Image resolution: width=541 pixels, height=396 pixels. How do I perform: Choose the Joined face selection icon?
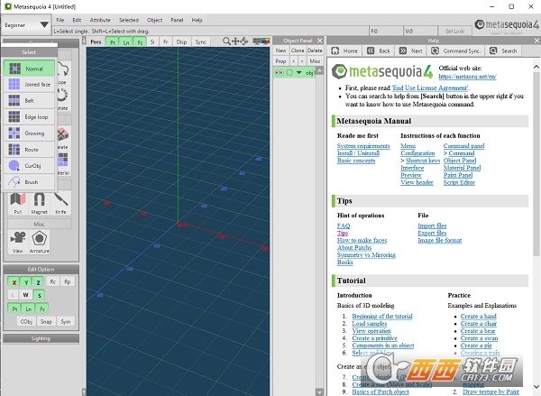pos(14,84)
